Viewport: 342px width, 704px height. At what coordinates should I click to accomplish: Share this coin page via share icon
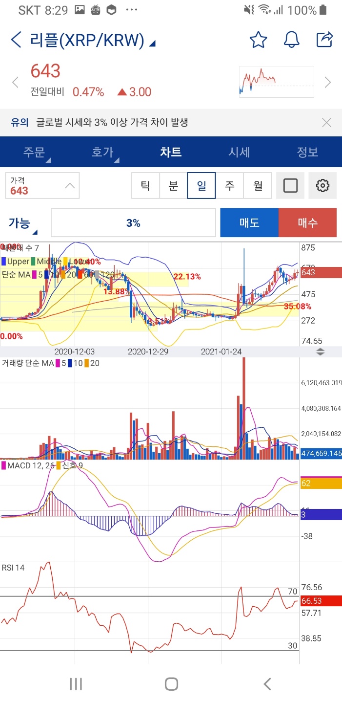tap(324, 40)
